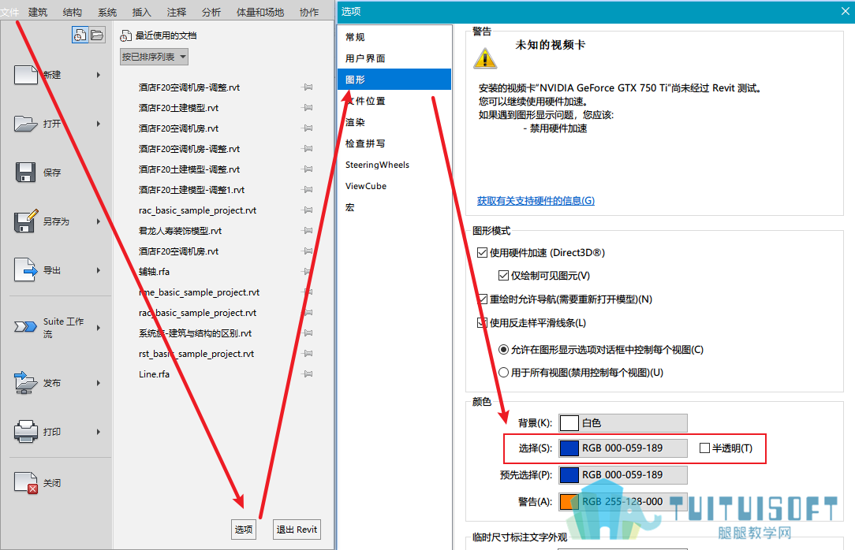This screenshot has height=550, width=855.
Task: Switch to 渲染 options category
Action: 394,122
